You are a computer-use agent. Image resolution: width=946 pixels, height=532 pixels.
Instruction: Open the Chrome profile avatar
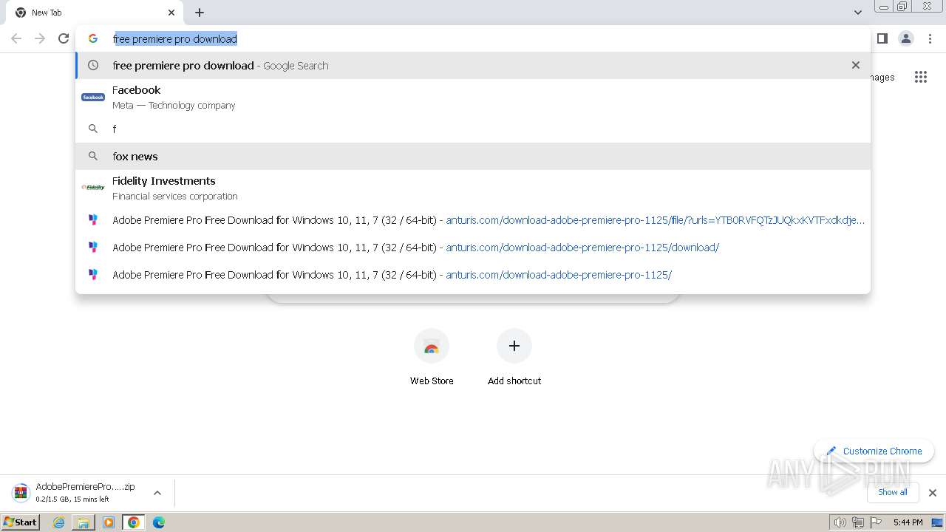point(906,38)
